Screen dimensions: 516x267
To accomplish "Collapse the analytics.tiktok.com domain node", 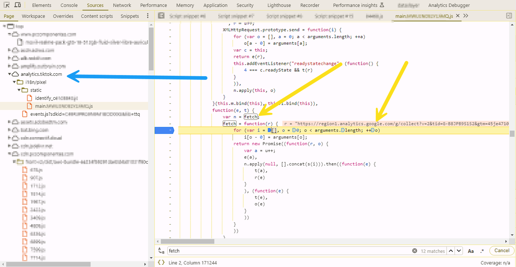I will (x=9, y=74).
